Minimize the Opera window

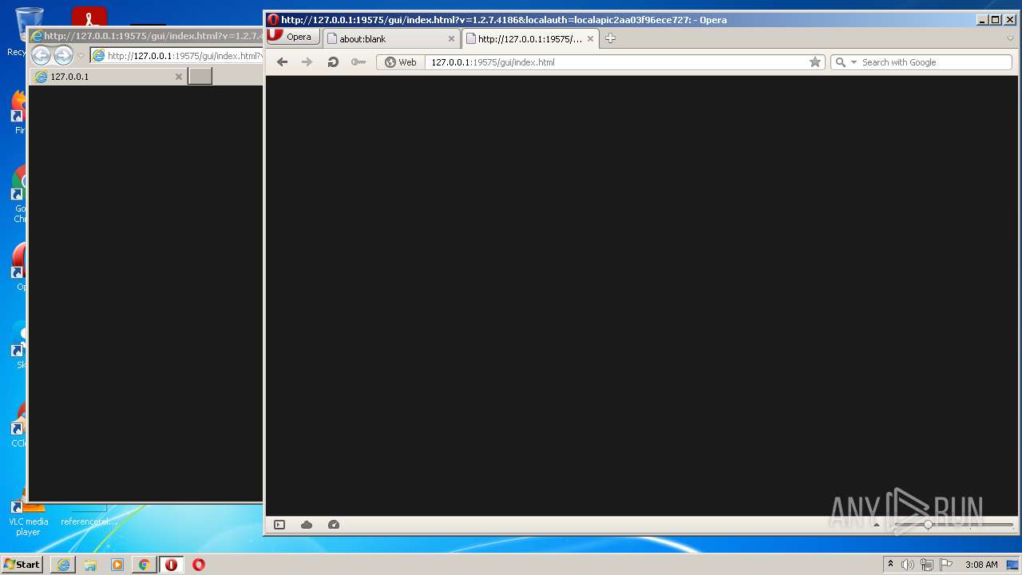pyautogui.click(x=982, y=20)
